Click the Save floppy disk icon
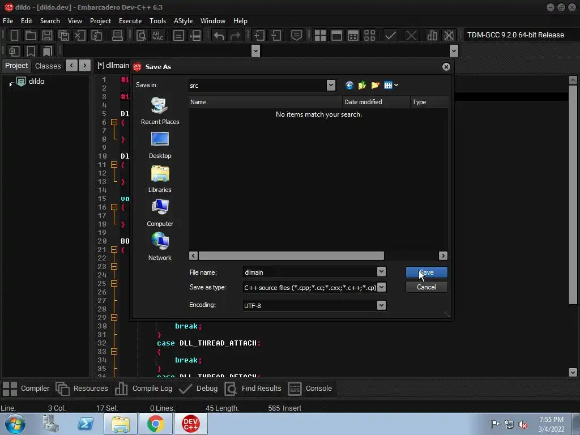 (47, 36)
